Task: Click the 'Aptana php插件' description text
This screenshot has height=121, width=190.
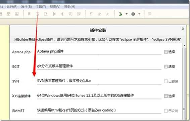Action: click(50, 51)
